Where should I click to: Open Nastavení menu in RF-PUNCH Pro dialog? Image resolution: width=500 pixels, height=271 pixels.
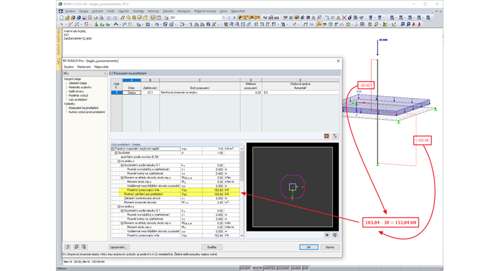click(x=84, y=67)
